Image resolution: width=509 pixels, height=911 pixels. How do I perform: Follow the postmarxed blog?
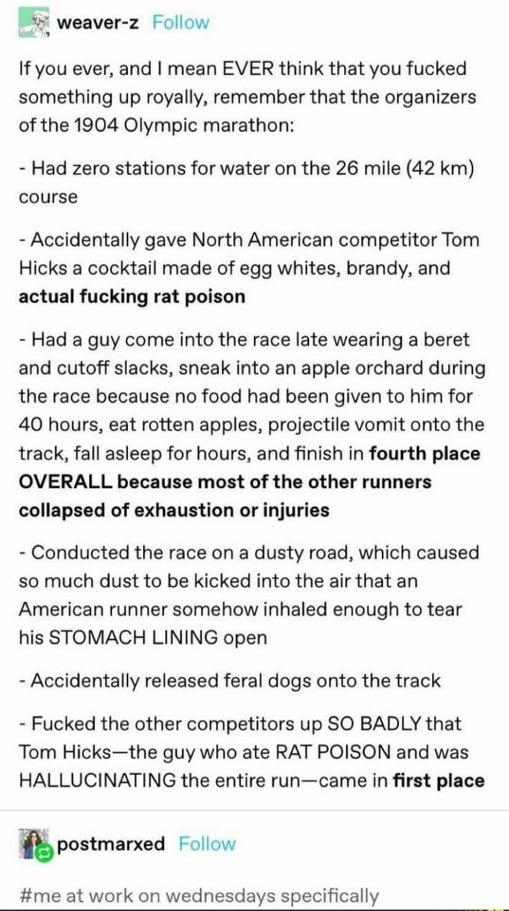[206, 844]
